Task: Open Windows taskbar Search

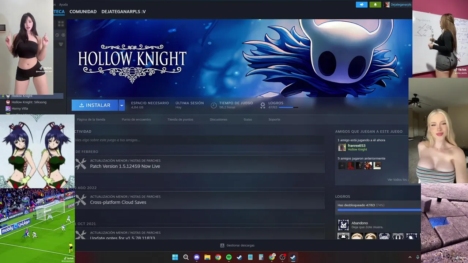Action: pos(186,257)
